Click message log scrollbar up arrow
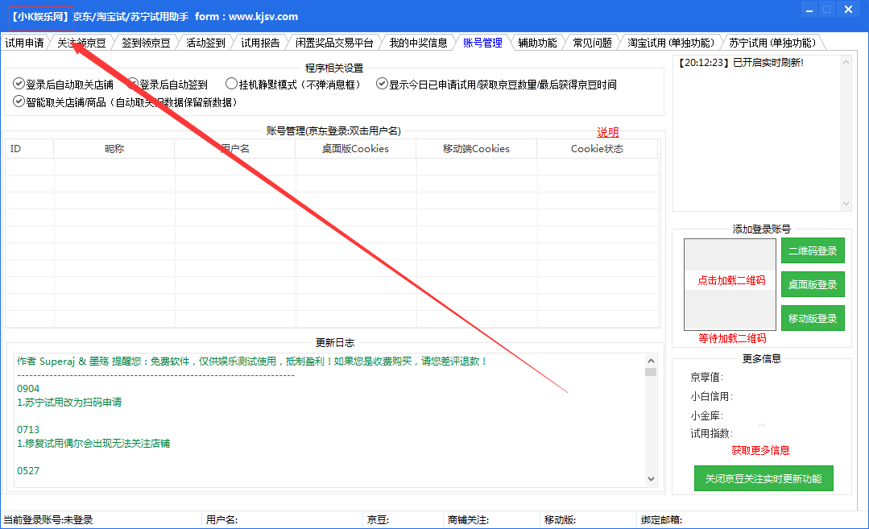The width and height of the screenshot is (869, 529). [846, 62]
